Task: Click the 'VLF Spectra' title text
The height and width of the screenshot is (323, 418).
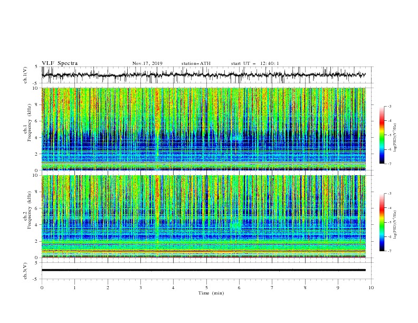Action: tap(60, 63)
